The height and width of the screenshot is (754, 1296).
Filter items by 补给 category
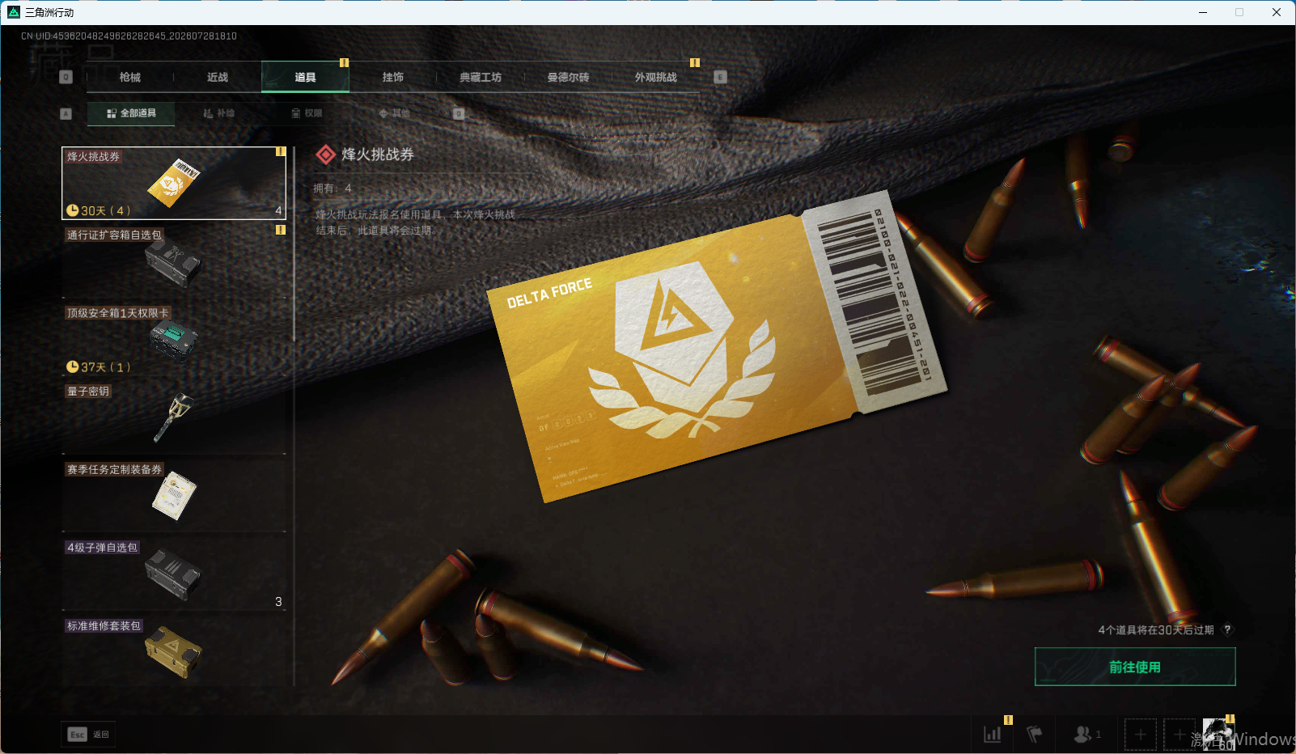(218, 113)
